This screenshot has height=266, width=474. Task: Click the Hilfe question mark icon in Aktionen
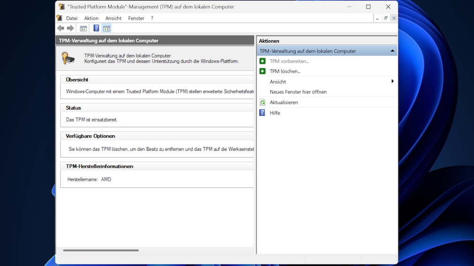(262, 113)
